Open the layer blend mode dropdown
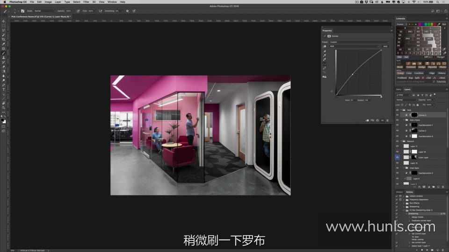The height and width of the screenshot is (252, 449). coord(406,100)
